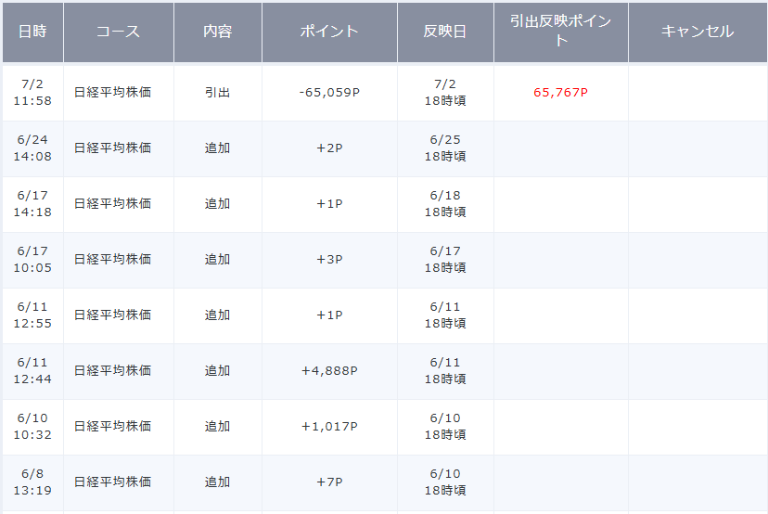The width and height of the screenshot is (768, 514).
Task: Select the 6/8 13:19 date cell
Action: [x=32, y=482]
